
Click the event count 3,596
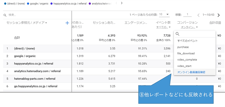coord(167,49)
